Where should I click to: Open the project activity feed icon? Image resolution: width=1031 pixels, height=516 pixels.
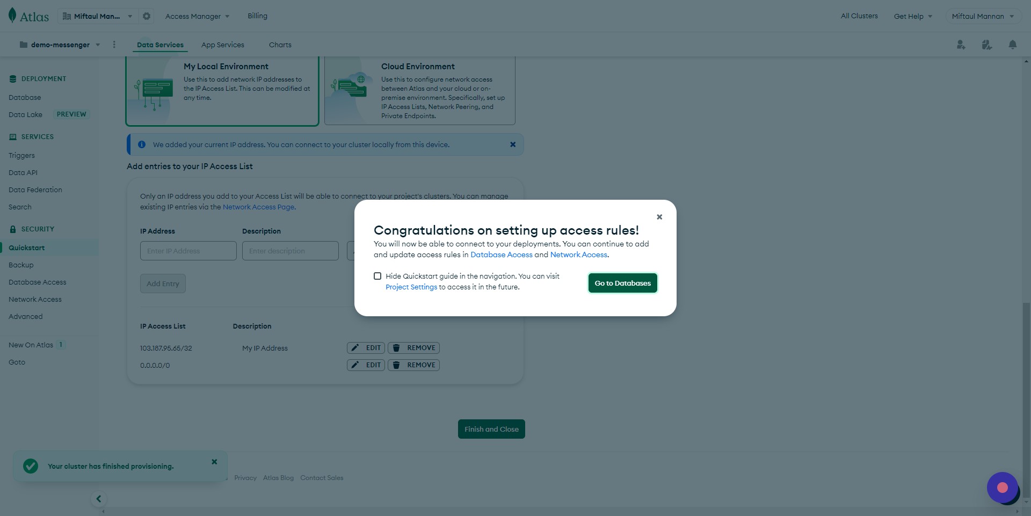click(986, 45)
